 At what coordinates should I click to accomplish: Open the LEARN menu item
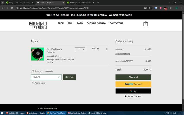(79, 23)
